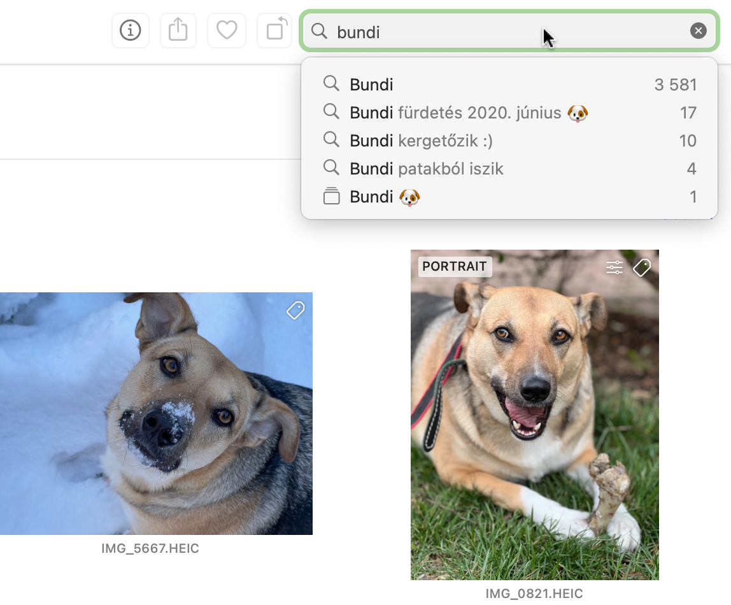Click the adjustments sliders icon on portrait photo
Screen dimensions: 731x605
click(614, 267)
